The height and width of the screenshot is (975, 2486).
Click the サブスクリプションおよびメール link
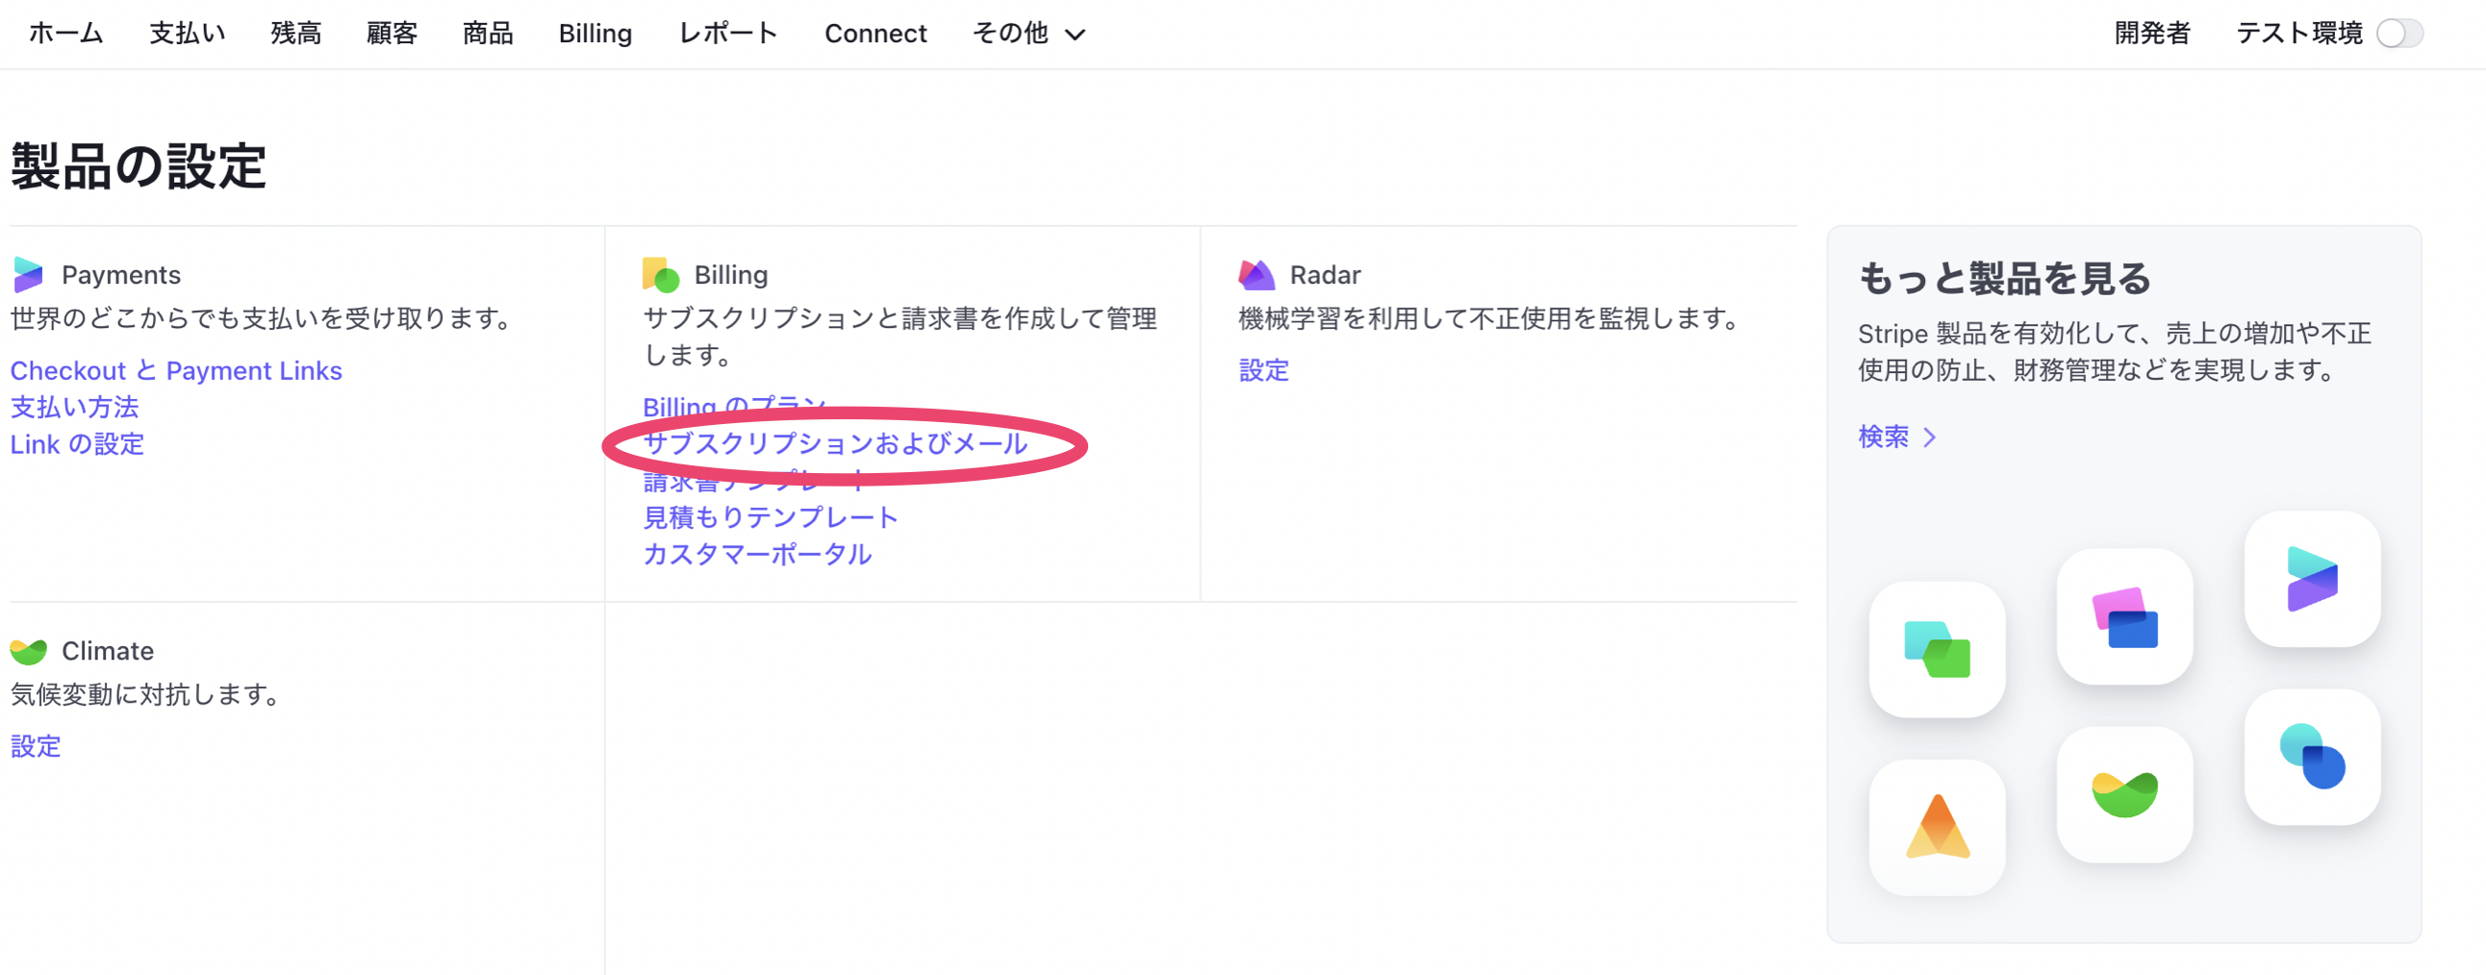click(x=834, y=443)
